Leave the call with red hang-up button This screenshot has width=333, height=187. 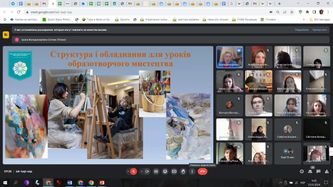(202, 171)
